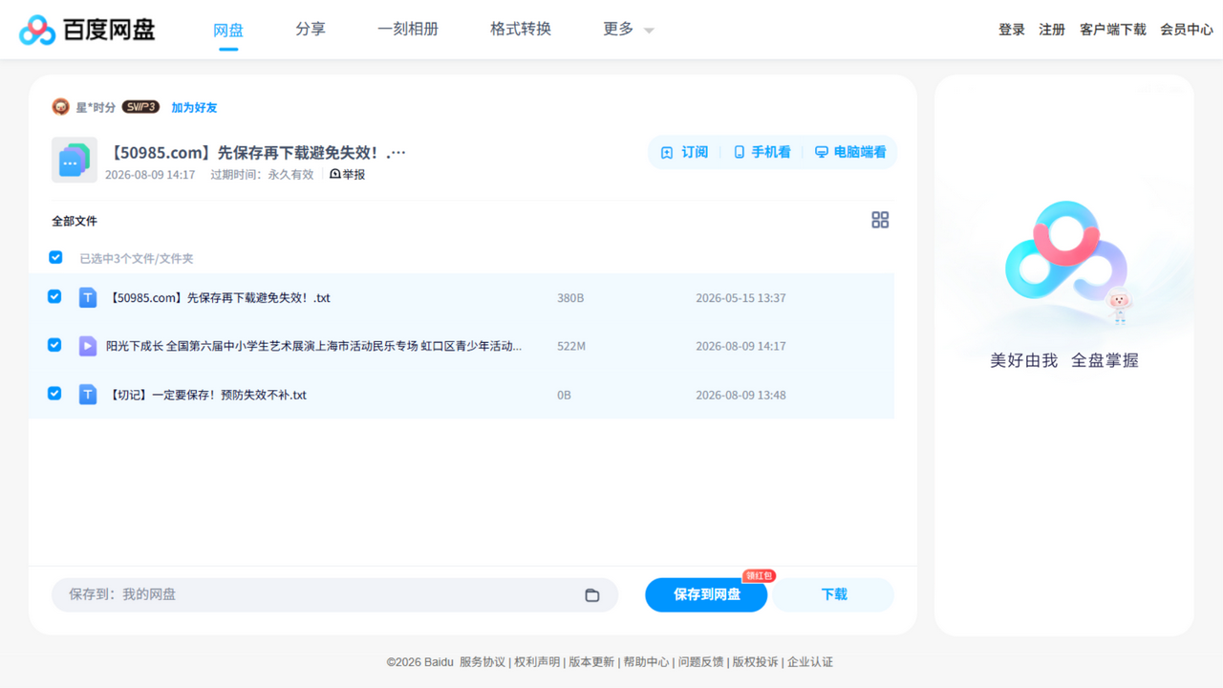
Task: Expand the 更多 dropdown menu
Action: point(628,30)
